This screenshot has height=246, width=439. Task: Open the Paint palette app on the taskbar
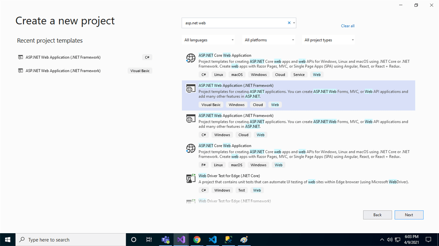[x=244, y=240]
